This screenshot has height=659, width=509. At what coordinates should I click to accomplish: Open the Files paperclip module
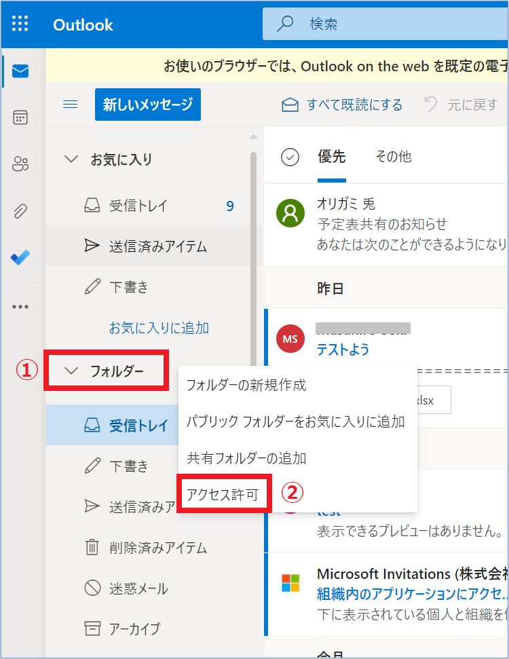coord(20,211)
